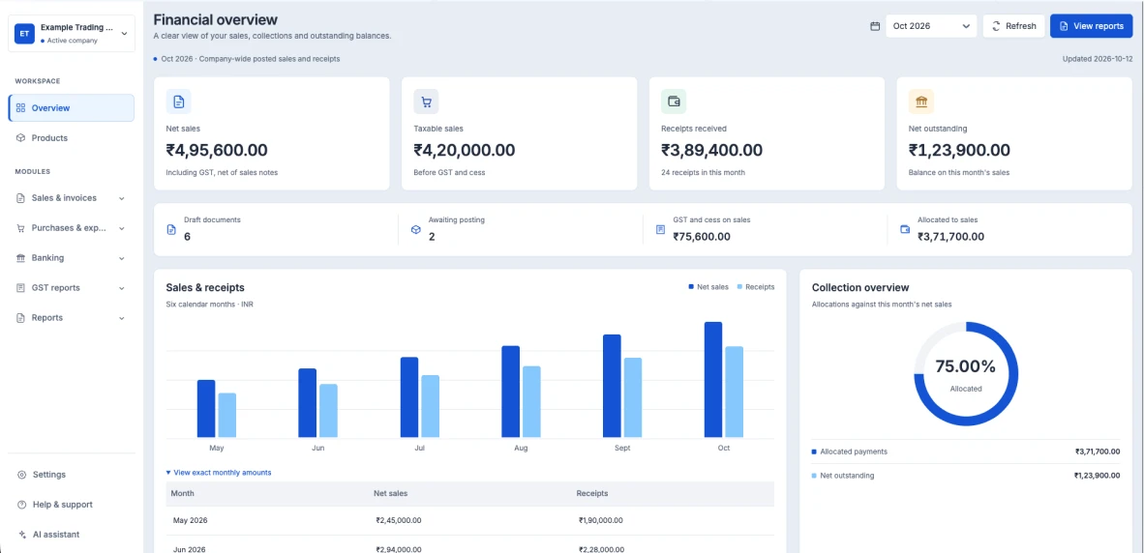The height and width of the screenshot is (553, 1144).
Task: Click the 75.00% allocation donut chart
Action: coord(966,373)
